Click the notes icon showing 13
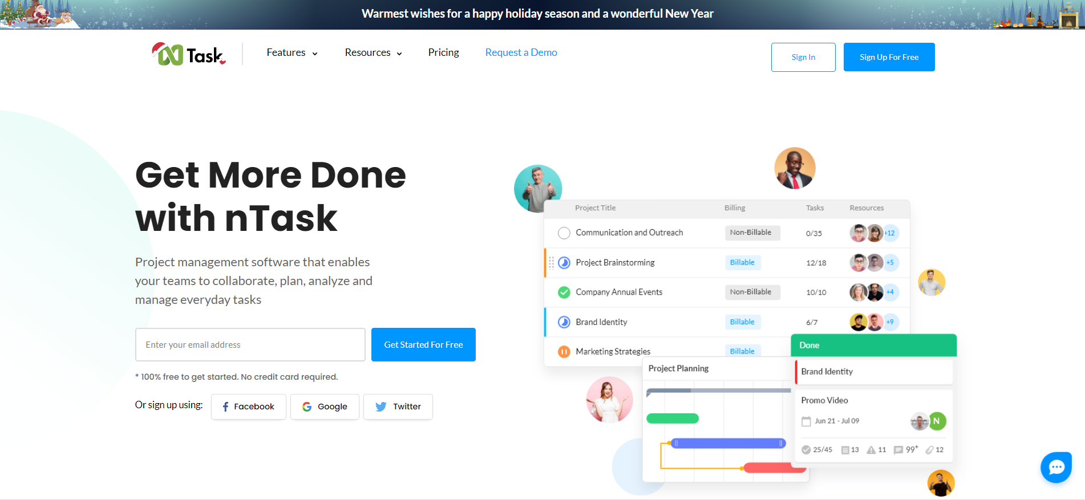 click(845, 450)
